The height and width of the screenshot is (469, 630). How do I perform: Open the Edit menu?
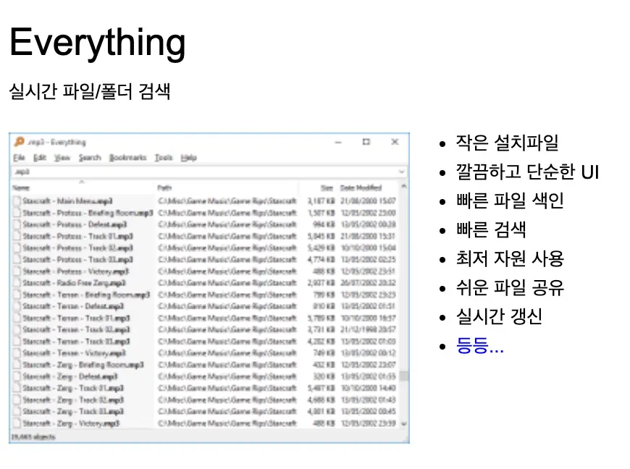(x=40, y=157)
